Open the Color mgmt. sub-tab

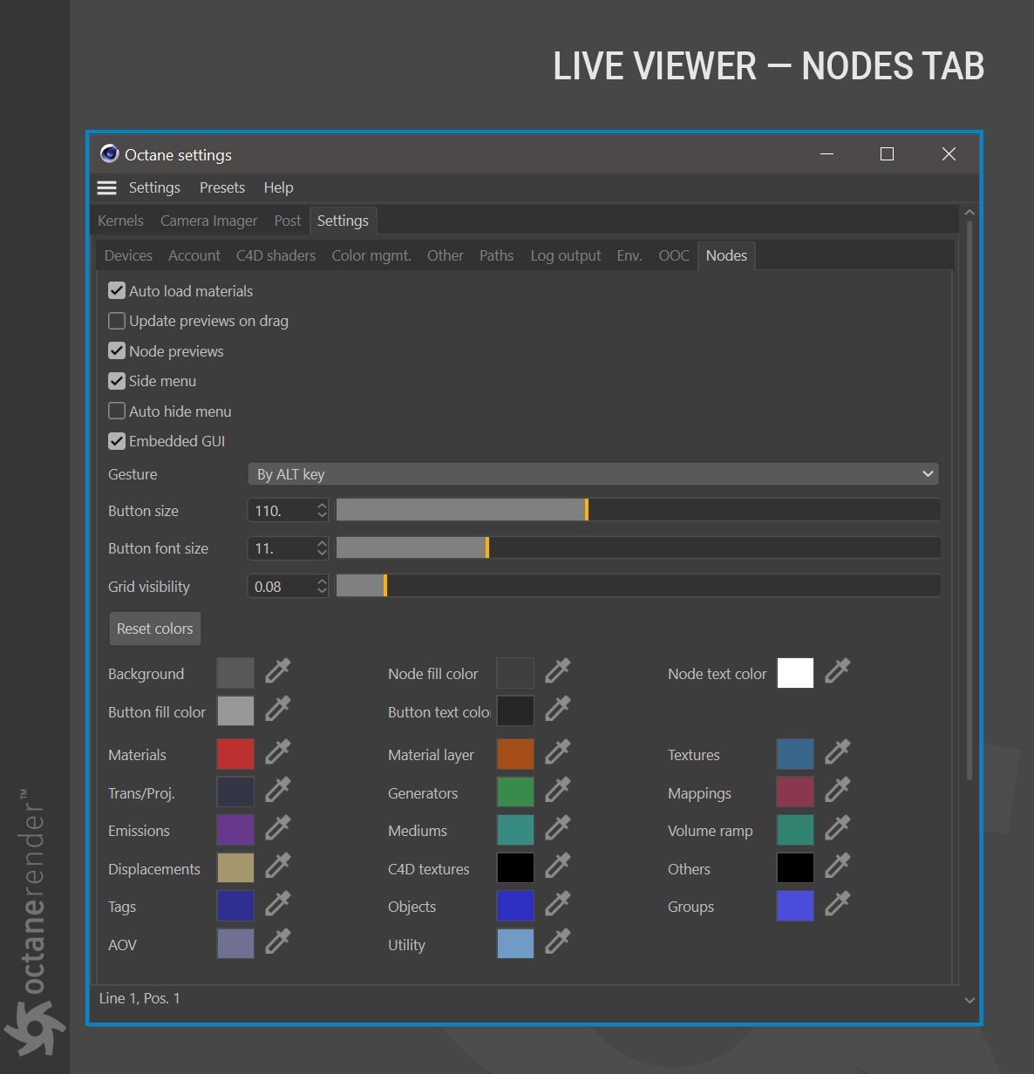[x=371, y=255]
